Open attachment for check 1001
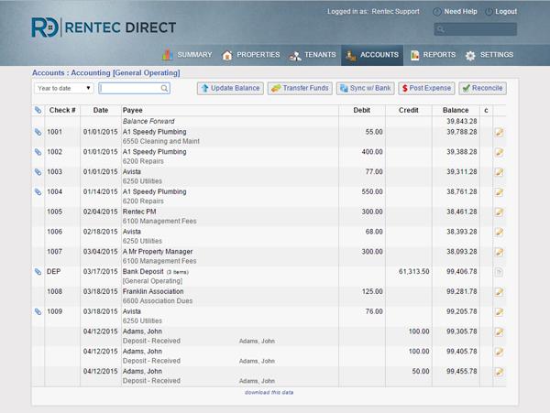 (x=38, y=132)
